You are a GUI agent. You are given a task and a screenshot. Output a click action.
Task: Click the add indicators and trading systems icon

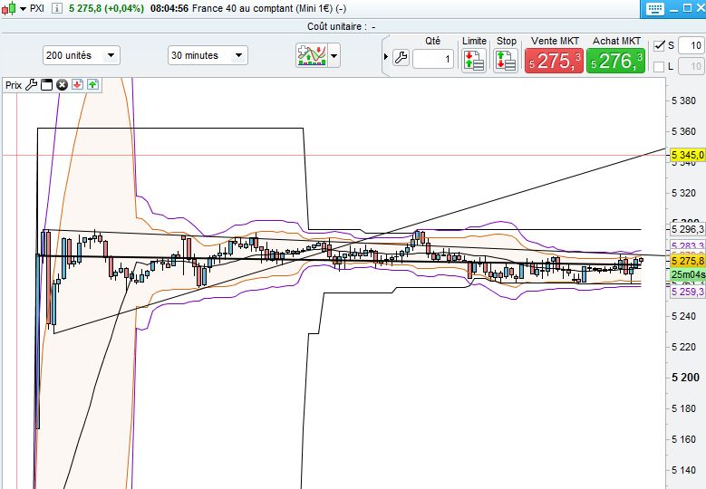tap(312, 56)
